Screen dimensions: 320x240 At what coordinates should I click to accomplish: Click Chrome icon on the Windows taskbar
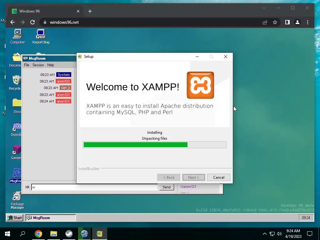coord(38,234)
